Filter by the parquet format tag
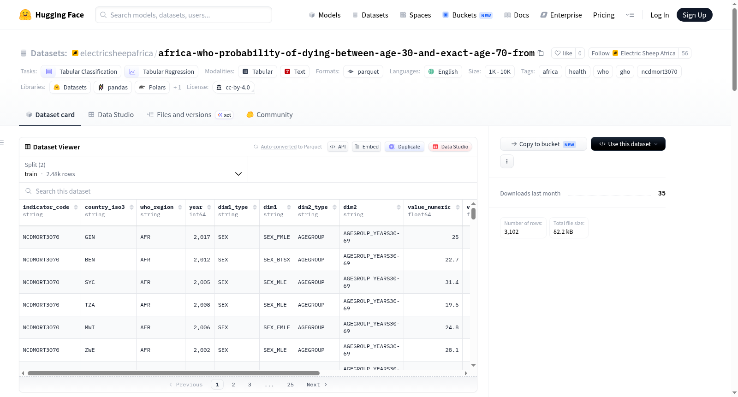This screenshot has height=397, width=738. click(x=363, y=71)
